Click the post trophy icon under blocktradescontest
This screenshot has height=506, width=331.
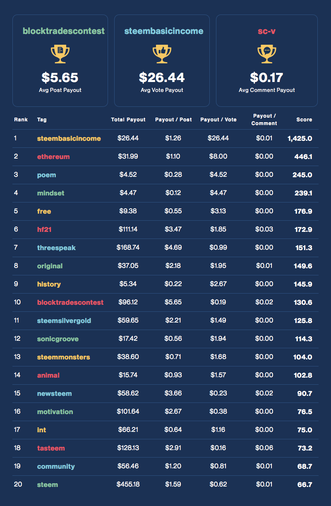(60, 54)
